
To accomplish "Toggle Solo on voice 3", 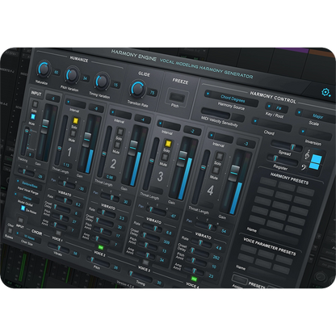I will (168, 143).
